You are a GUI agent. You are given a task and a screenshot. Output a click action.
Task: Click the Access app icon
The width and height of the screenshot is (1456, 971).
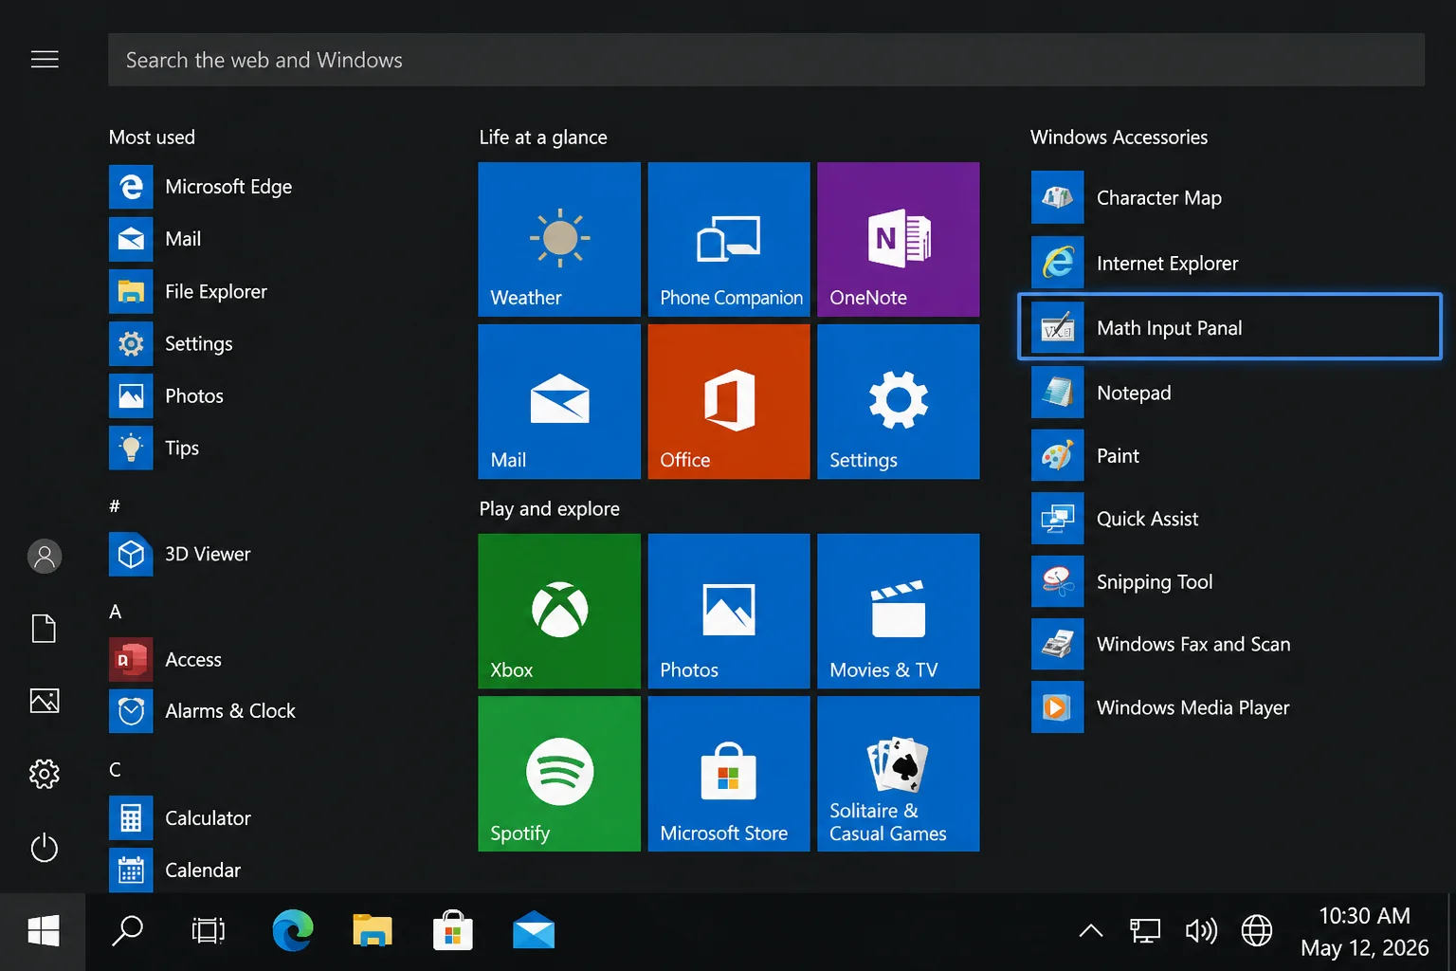point(131,659)
